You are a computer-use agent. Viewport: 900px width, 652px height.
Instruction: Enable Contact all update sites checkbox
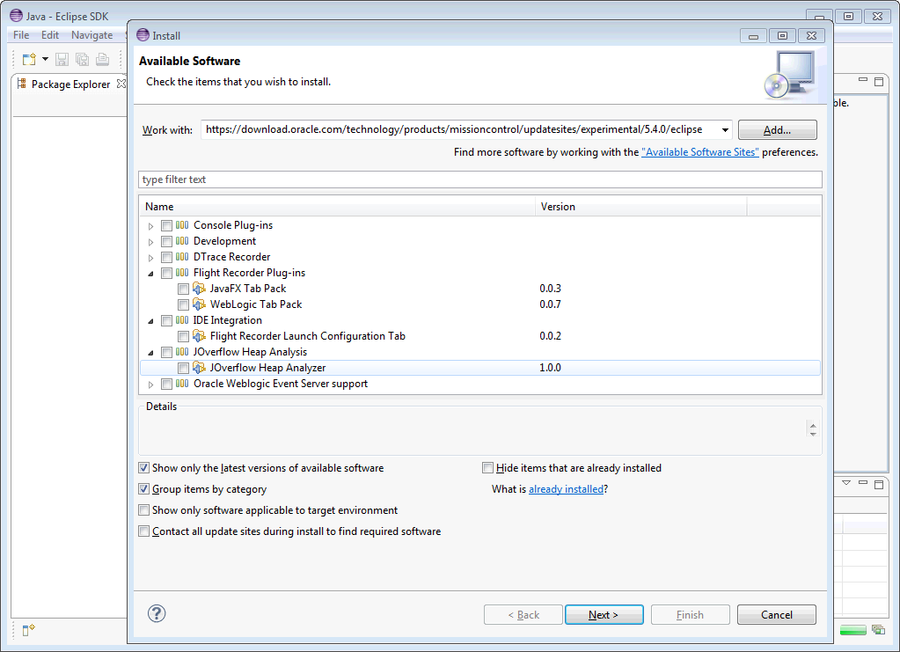point(144,531)
